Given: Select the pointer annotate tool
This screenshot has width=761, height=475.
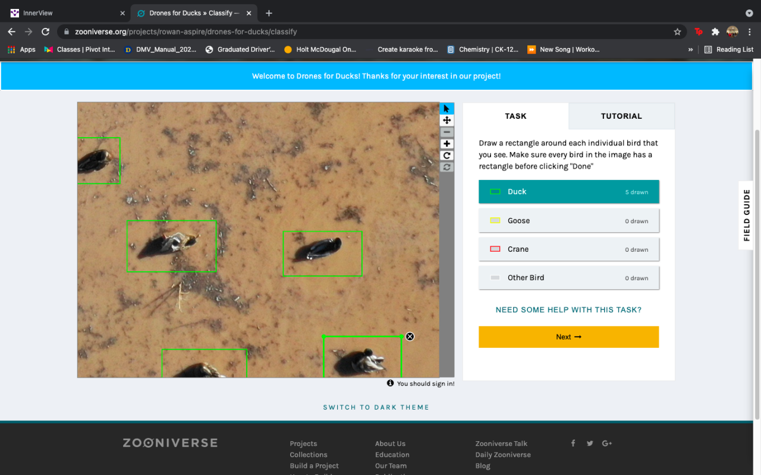Looking at the screenshot, I should [446, 109].
